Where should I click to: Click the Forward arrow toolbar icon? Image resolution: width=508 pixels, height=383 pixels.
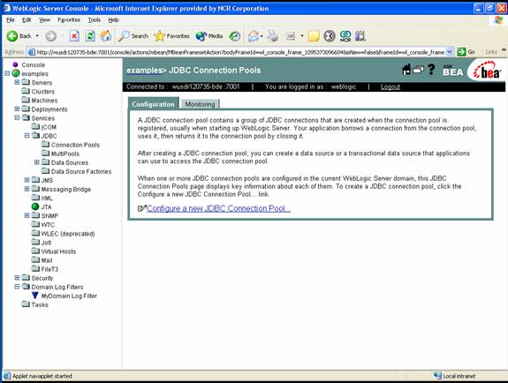coord(50,36)
